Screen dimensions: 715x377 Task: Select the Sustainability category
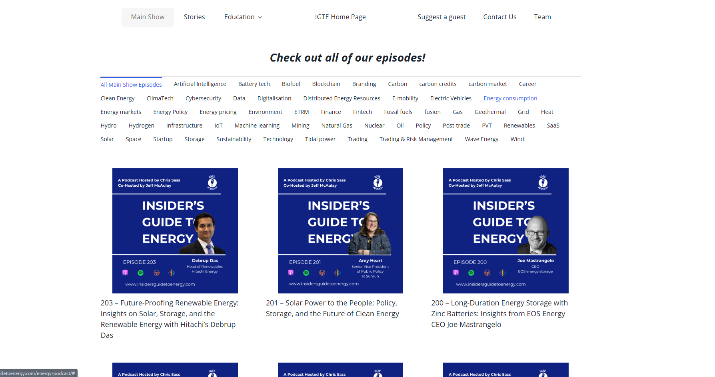(x=234, y=139)
